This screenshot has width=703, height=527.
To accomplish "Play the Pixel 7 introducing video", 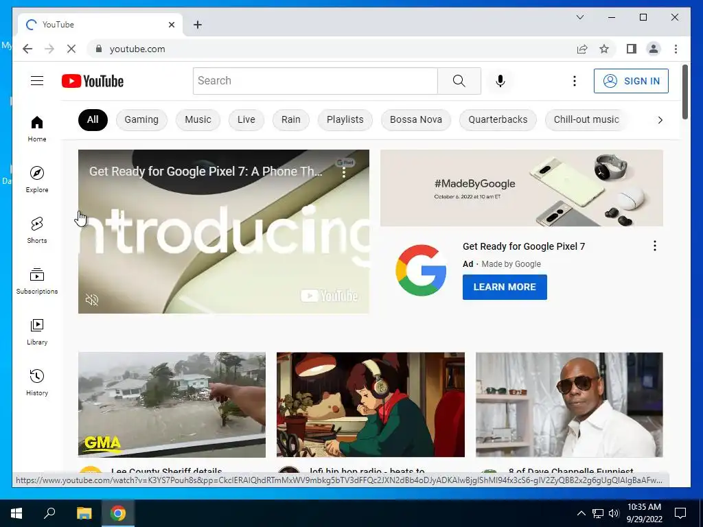I will tap(223, 231).
